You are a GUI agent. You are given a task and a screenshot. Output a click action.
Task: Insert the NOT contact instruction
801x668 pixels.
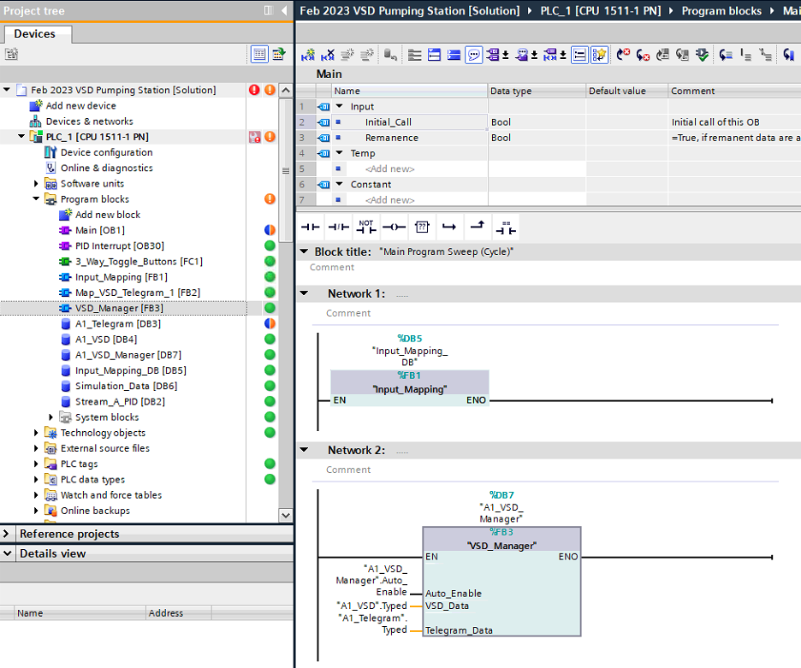tap(366, 228)
